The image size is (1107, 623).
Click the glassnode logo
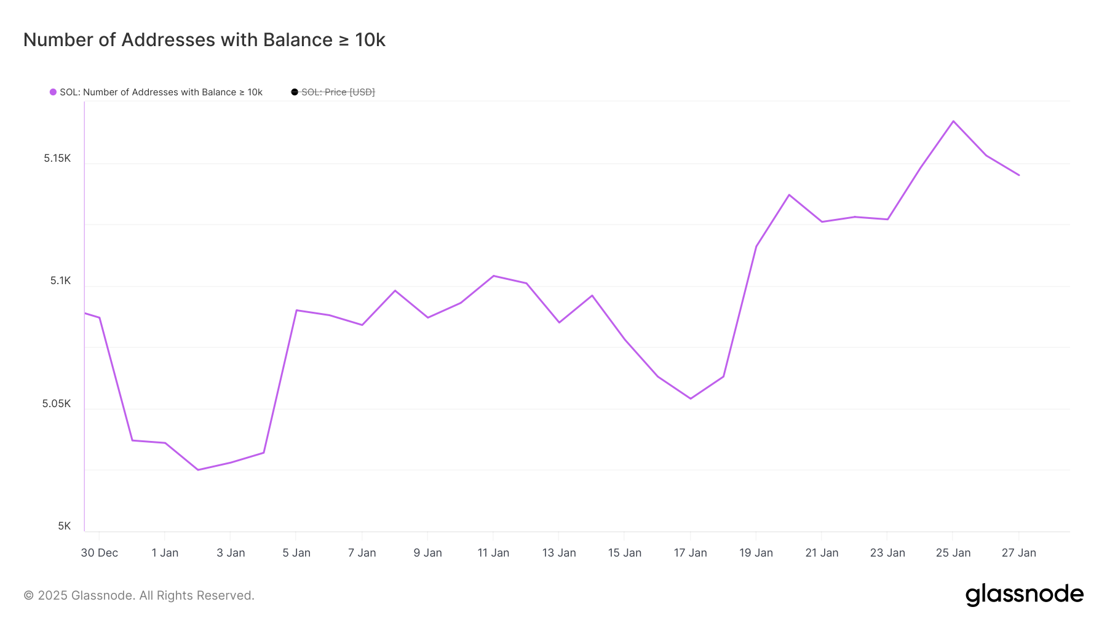pyautogui.click(x=1024, y=595)
